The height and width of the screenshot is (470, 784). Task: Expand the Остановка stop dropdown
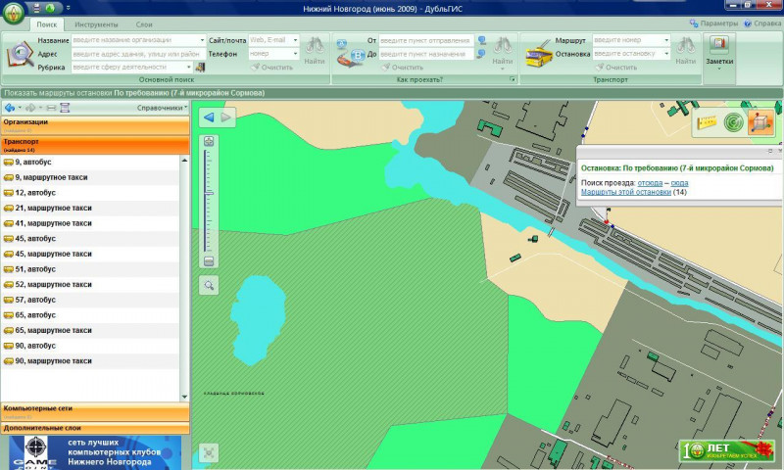point(666,54)
